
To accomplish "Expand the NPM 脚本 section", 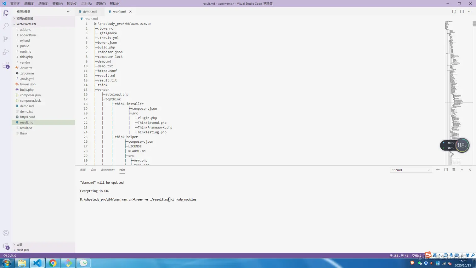I will 43,250.
